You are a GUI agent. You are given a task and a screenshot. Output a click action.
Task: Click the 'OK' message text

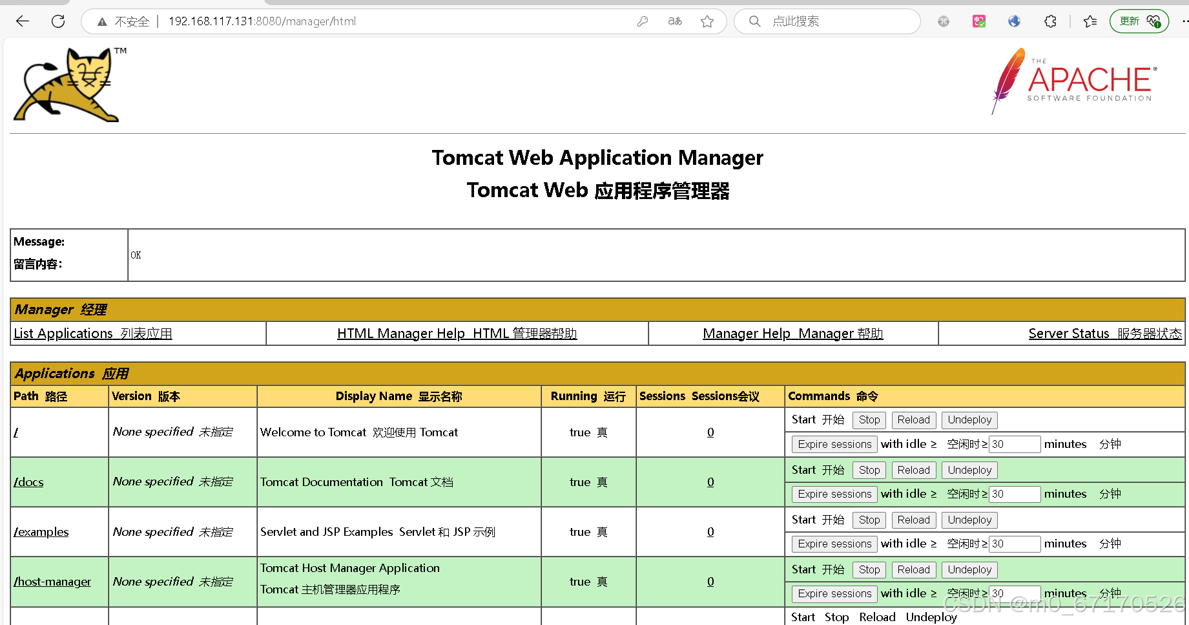[x=136, y=255]
